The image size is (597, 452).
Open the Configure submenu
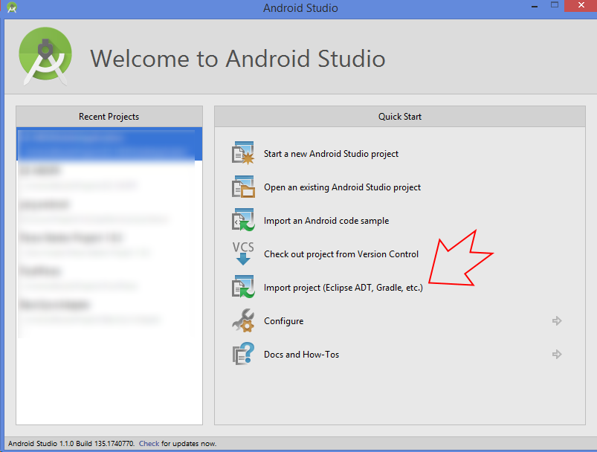coord(283,320)
